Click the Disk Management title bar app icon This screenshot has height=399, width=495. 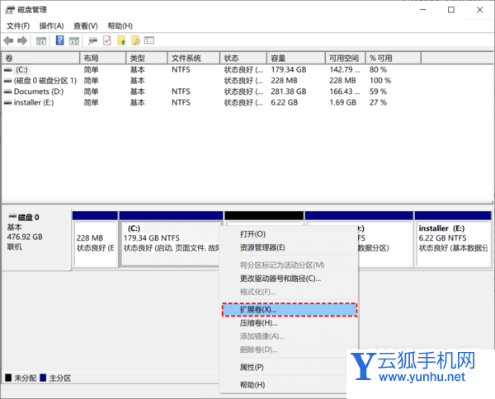pyautogui.click(x=10, y=10)
